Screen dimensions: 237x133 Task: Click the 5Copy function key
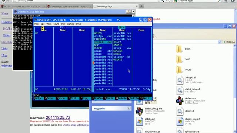86,98
